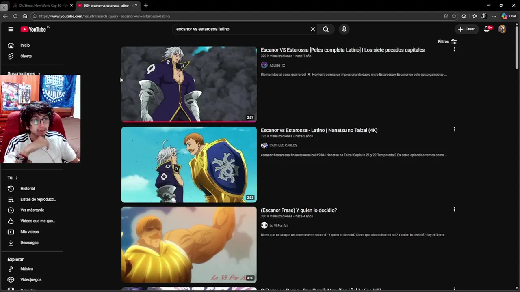Open the browser profile avatar
The height and width of the screenshot is (292, 520).
point(484,16)
